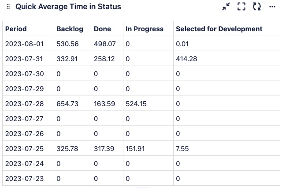Click the Quick Average Time in Status title
The height and width of the screenshot is (188, 282).
point(68,7)
